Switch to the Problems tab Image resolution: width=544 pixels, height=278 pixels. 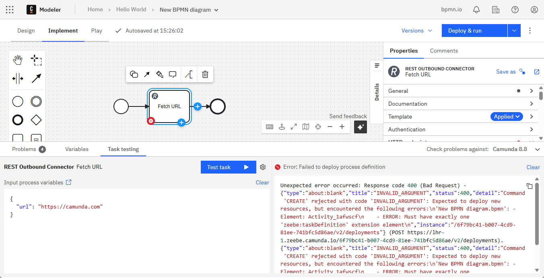tap(28, 149)
